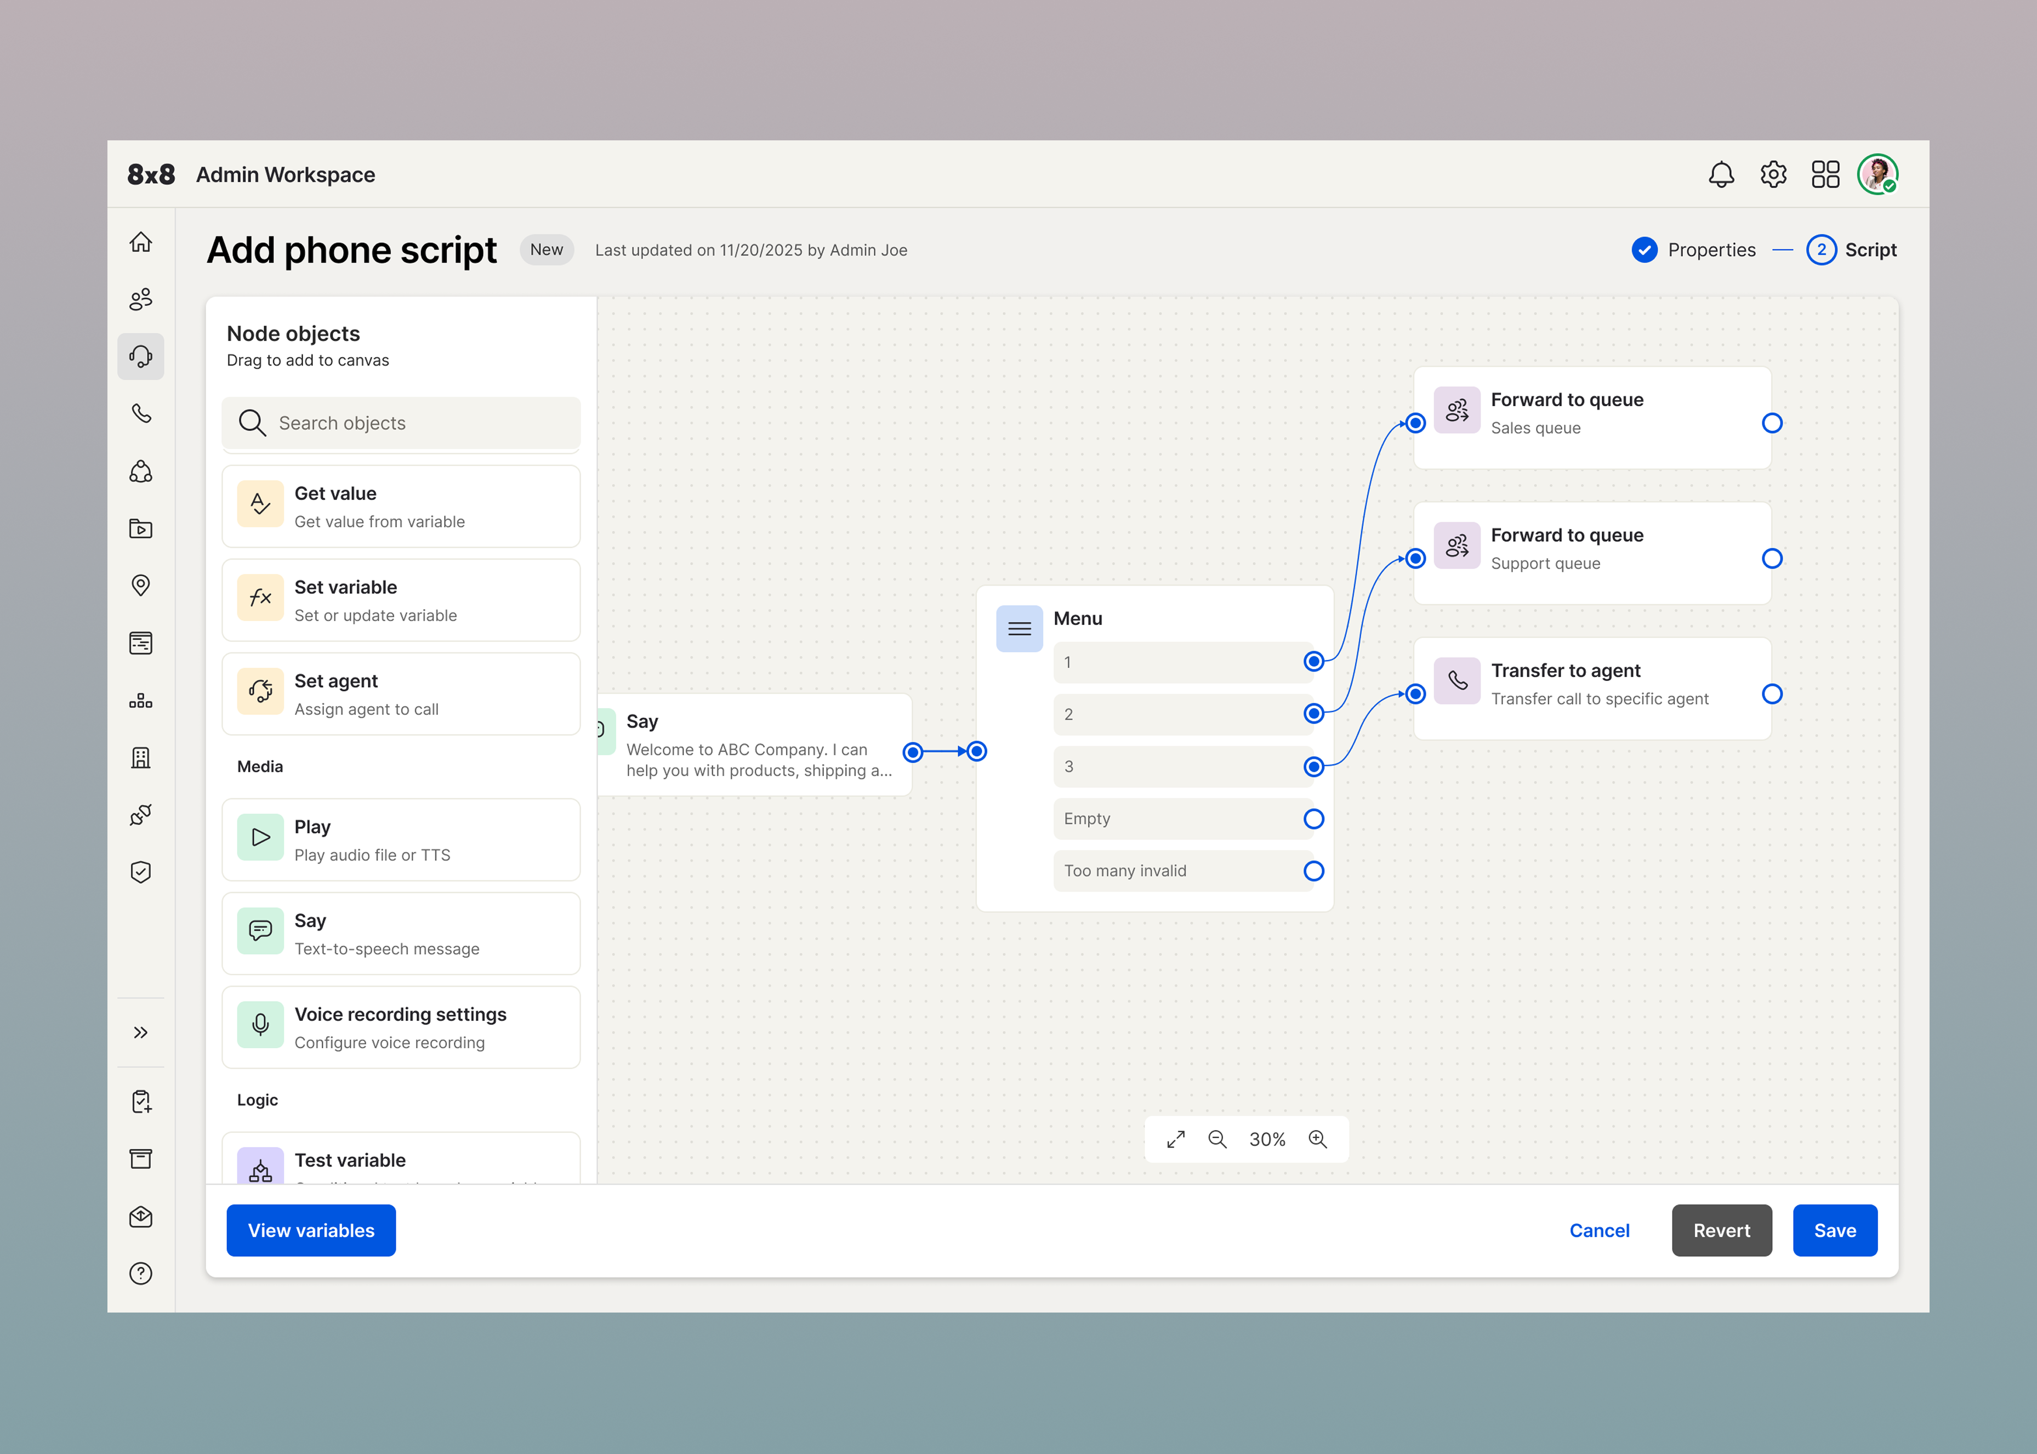Click the help question mark icon in sidebar
This screenshot has height=1454, width=2037.
[x=140, y=1273]
